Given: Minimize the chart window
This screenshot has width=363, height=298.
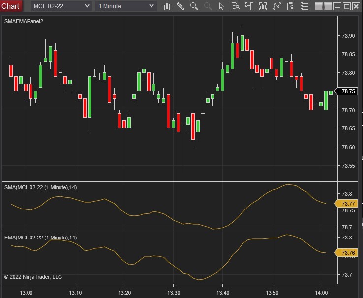Looking at the screenshot, I should 337,6.
